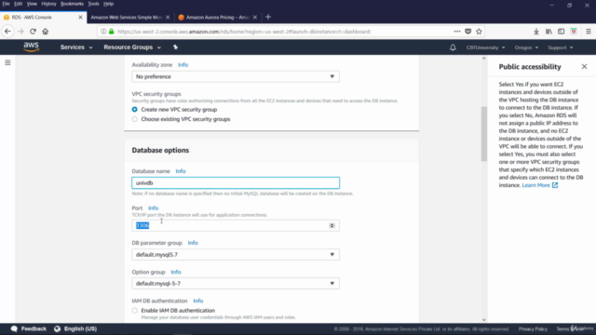The width and height of the screenshot is (596, 335).
Task: Close the RDS - AWS Console tab
Action: pos(81,17)
